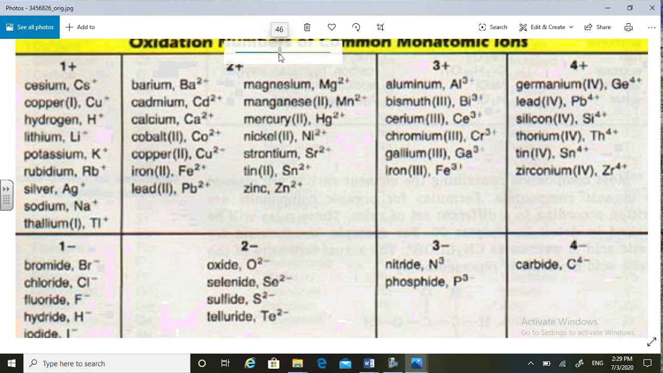Click the text 'silver, Ag+'

pos(55,189)
